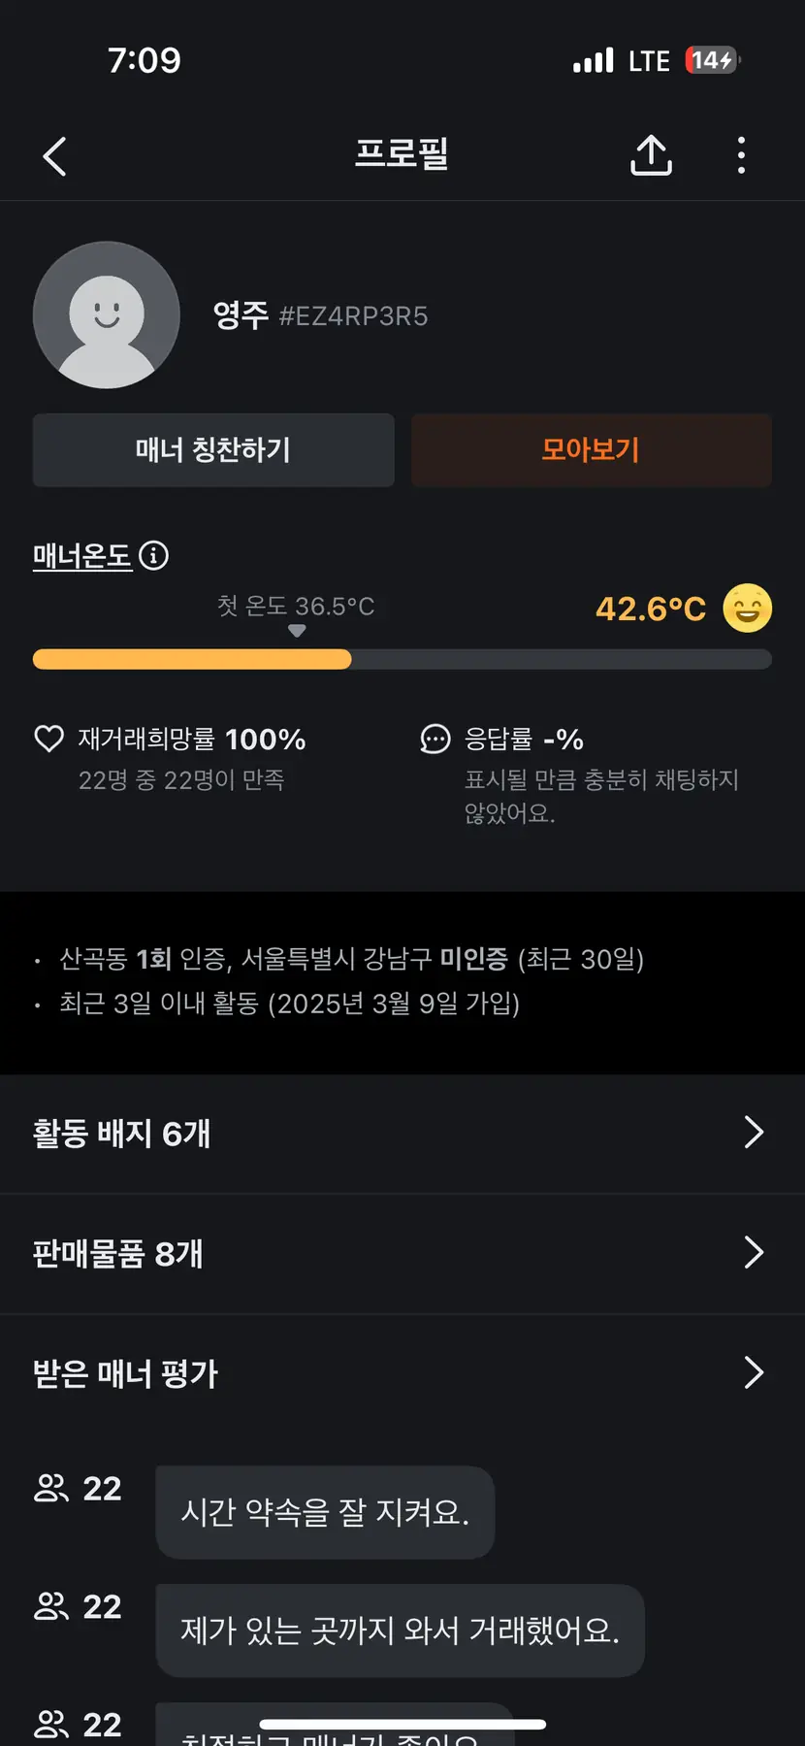Tap the manner temperature info icon
The image size is (805, 1746).
click(x=153, y=555)
